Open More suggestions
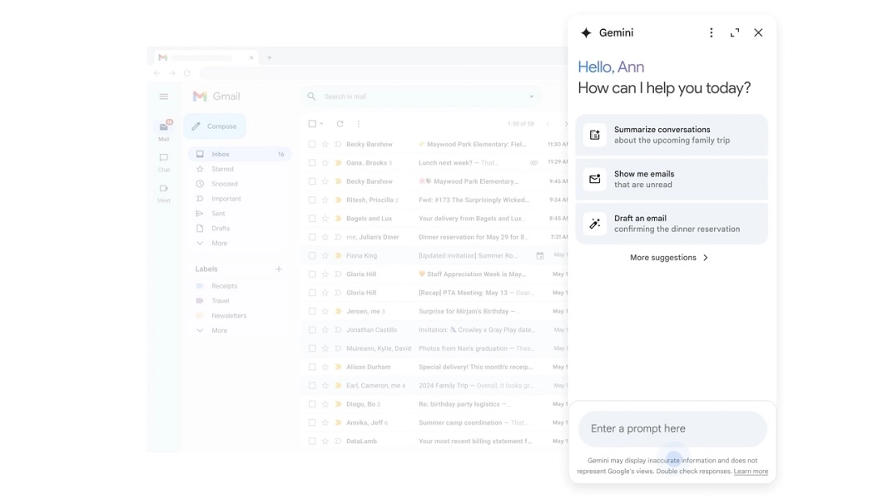Viewport: 888px width, 499px height. [669, 258]
